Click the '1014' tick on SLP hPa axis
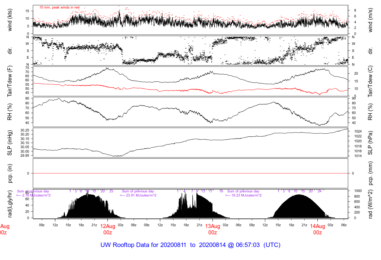Image resolution: width=381 pixels, height=260 pixels. point(358,156)
